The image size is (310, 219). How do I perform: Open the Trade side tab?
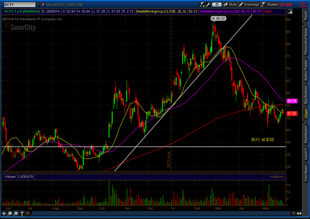click(306, 16)
